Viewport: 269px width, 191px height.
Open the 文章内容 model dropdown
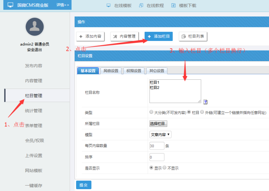coord(160,135)
